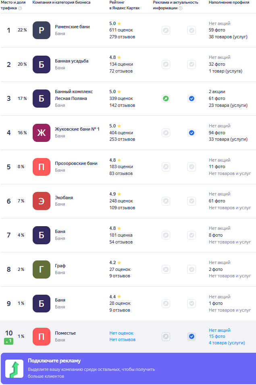Click the grey verification badge for Граф
The width and height of the screenshot is (256, 385).
click(x=191, y=269)
